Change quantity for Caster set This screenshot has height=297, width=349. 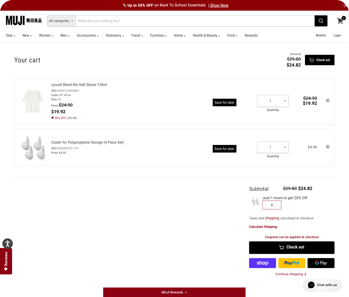click(273, 147)
